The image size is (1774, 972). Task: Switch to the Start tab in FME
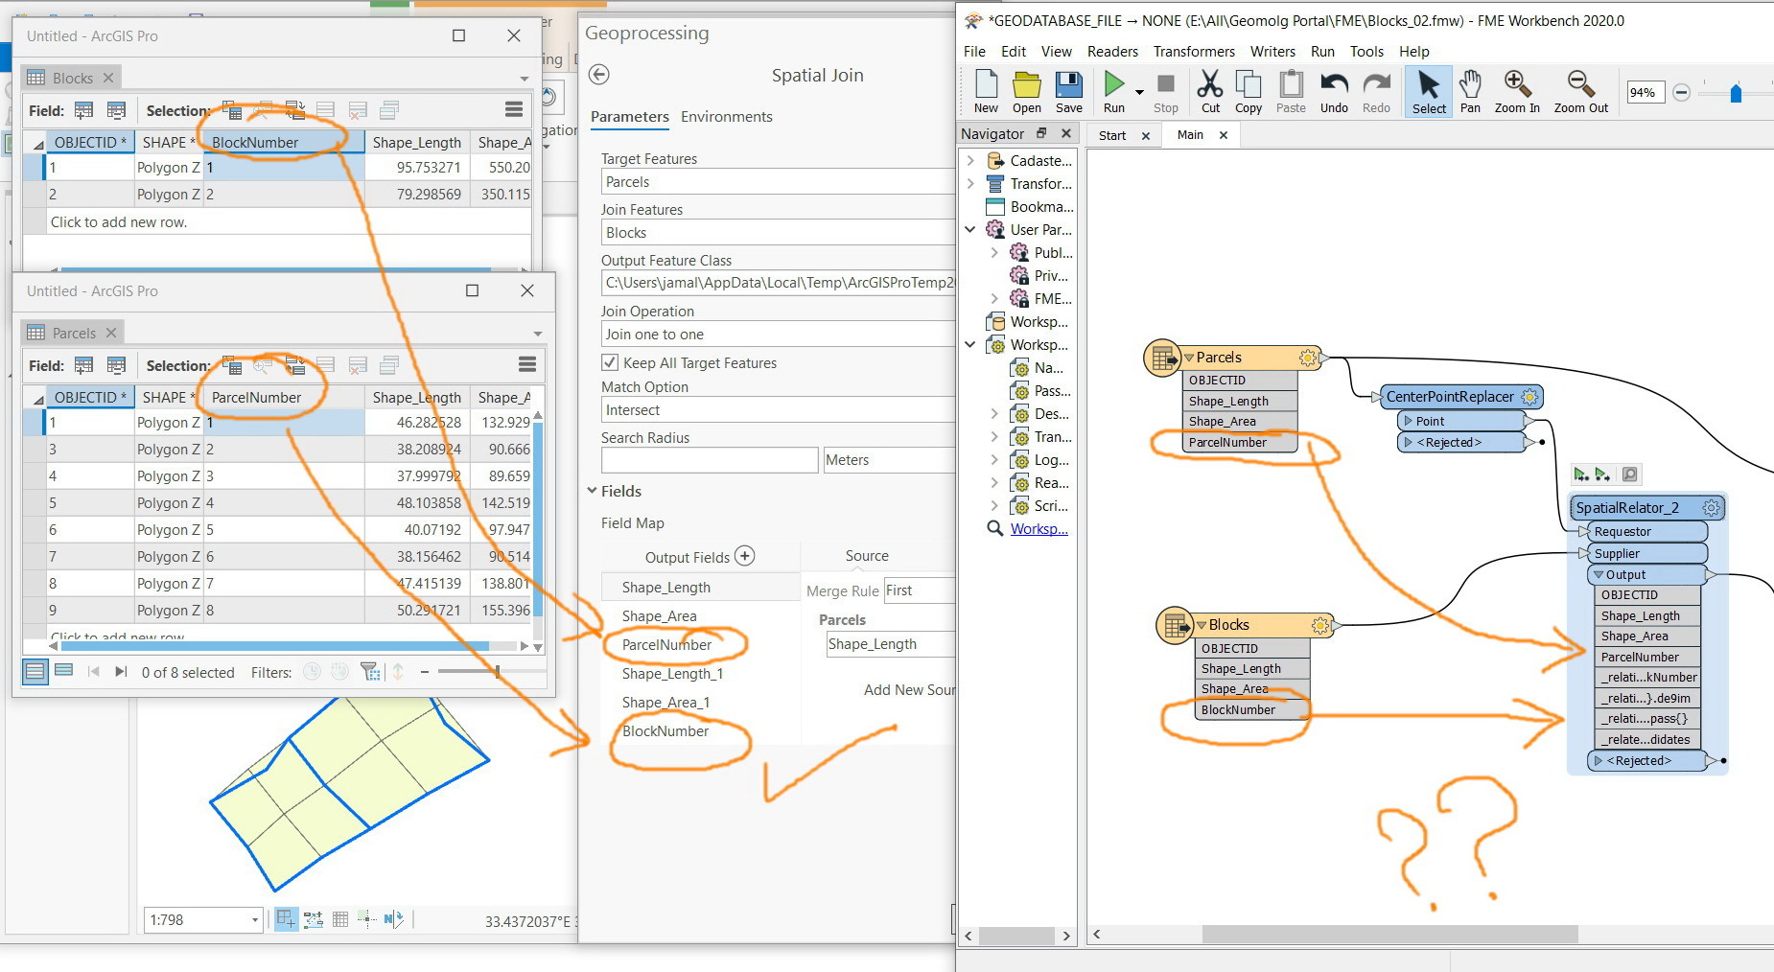[x=1112, y=135]
